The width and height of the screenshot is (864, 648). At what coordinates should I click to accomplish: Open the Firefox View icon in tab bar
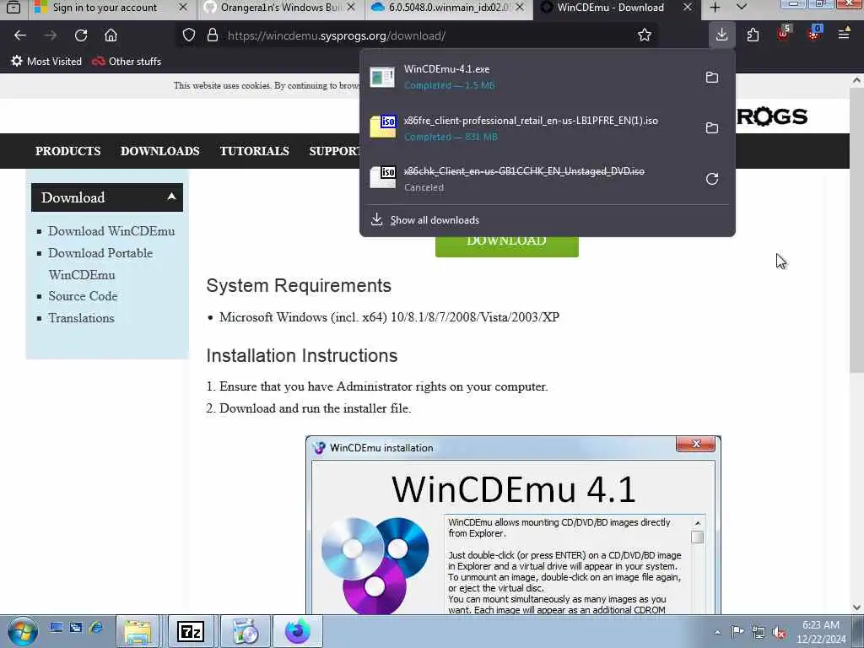coord(13,8)
